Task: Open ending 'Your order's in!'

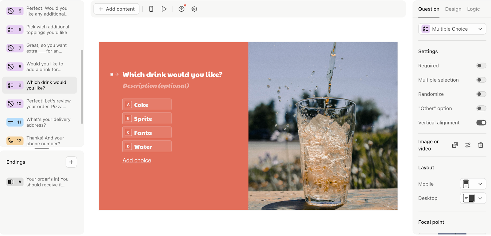Action: 40,182
